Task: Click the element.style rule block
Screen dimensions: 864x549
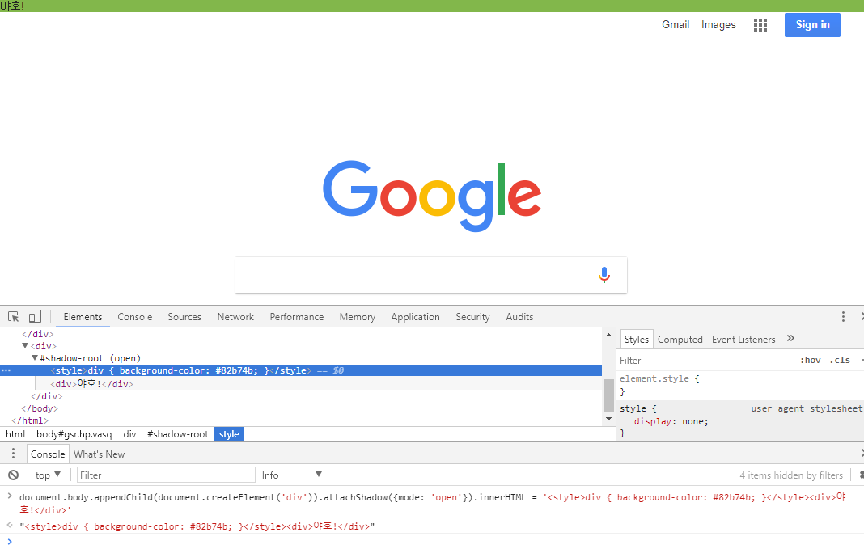Action: tap(740, 385)
